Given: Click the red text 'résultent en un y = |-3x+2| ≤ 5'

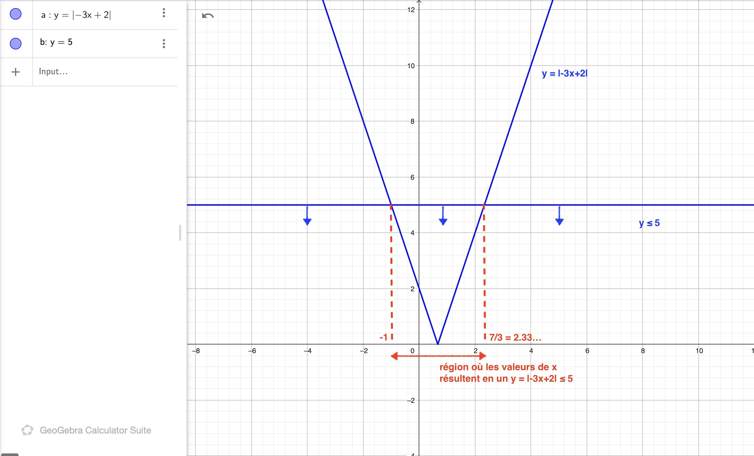Looking at the screenshot, I should tap(506, 379).
